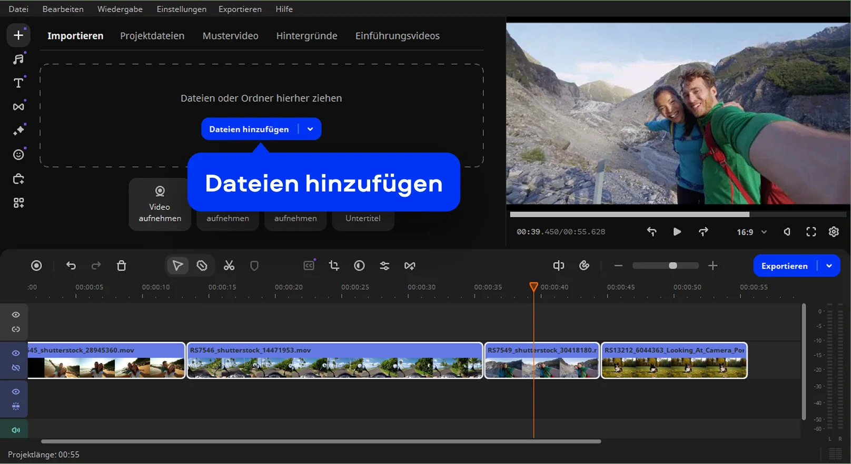
Task: Open the Wiedergabe menu
Action: 120,9
